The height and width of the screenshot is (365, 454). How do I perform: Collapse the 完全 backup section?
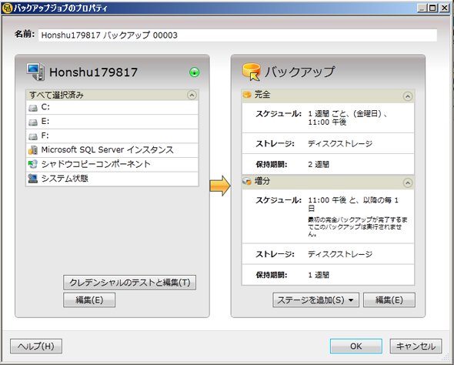(x=408, y=96)
